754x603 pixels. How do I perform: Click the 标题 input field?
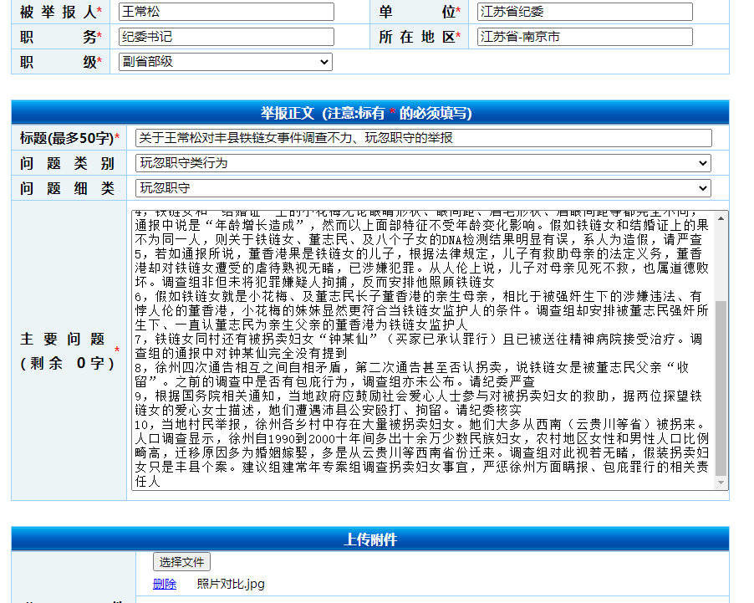pos(424,138)
